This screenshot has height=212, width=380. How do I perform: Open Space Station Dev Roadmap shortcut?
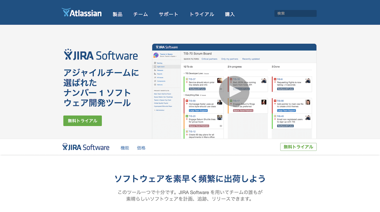163,97
